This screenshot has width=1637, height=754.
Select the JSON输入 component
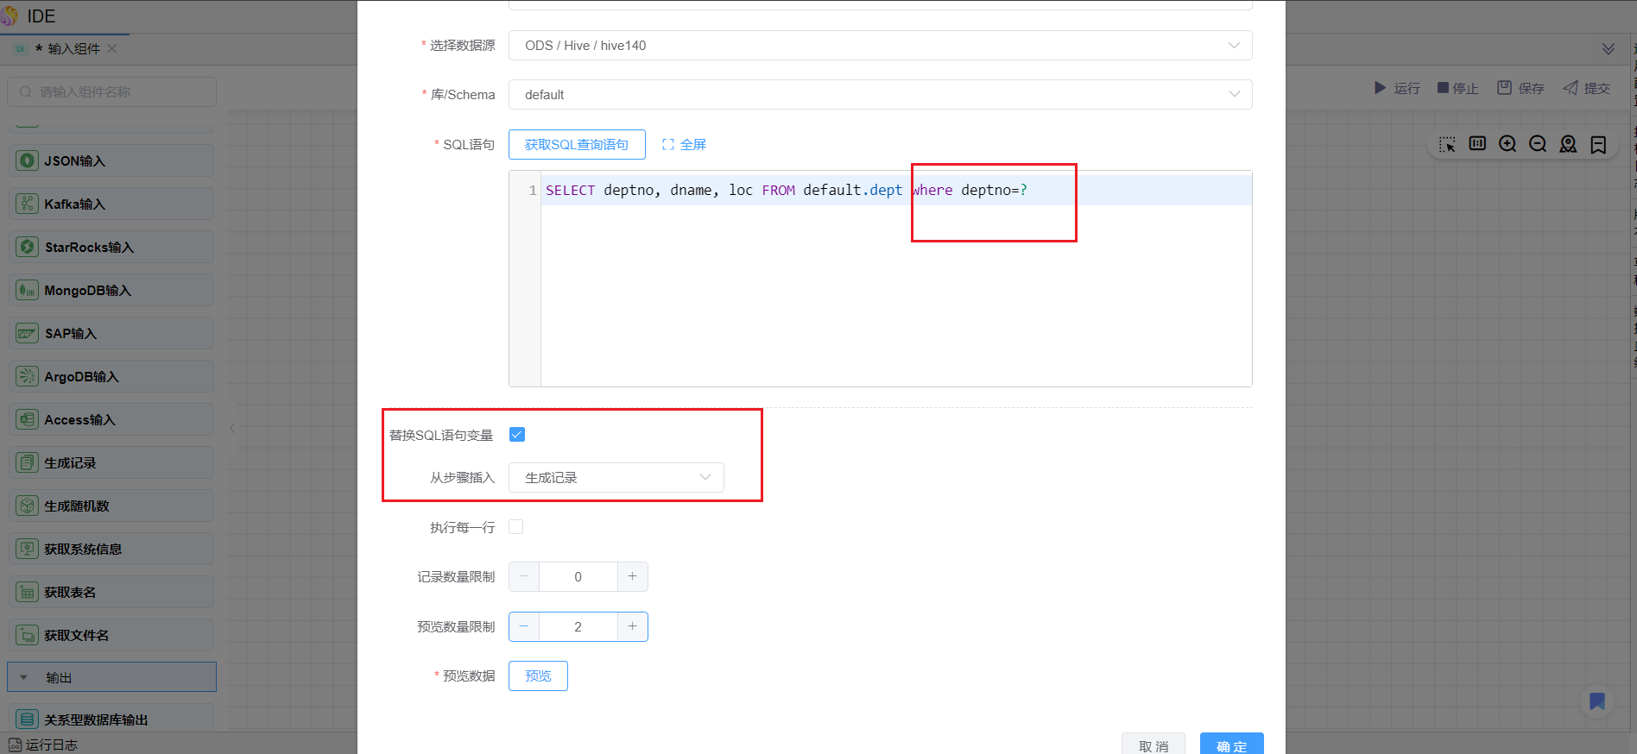[x=111, y=160]
